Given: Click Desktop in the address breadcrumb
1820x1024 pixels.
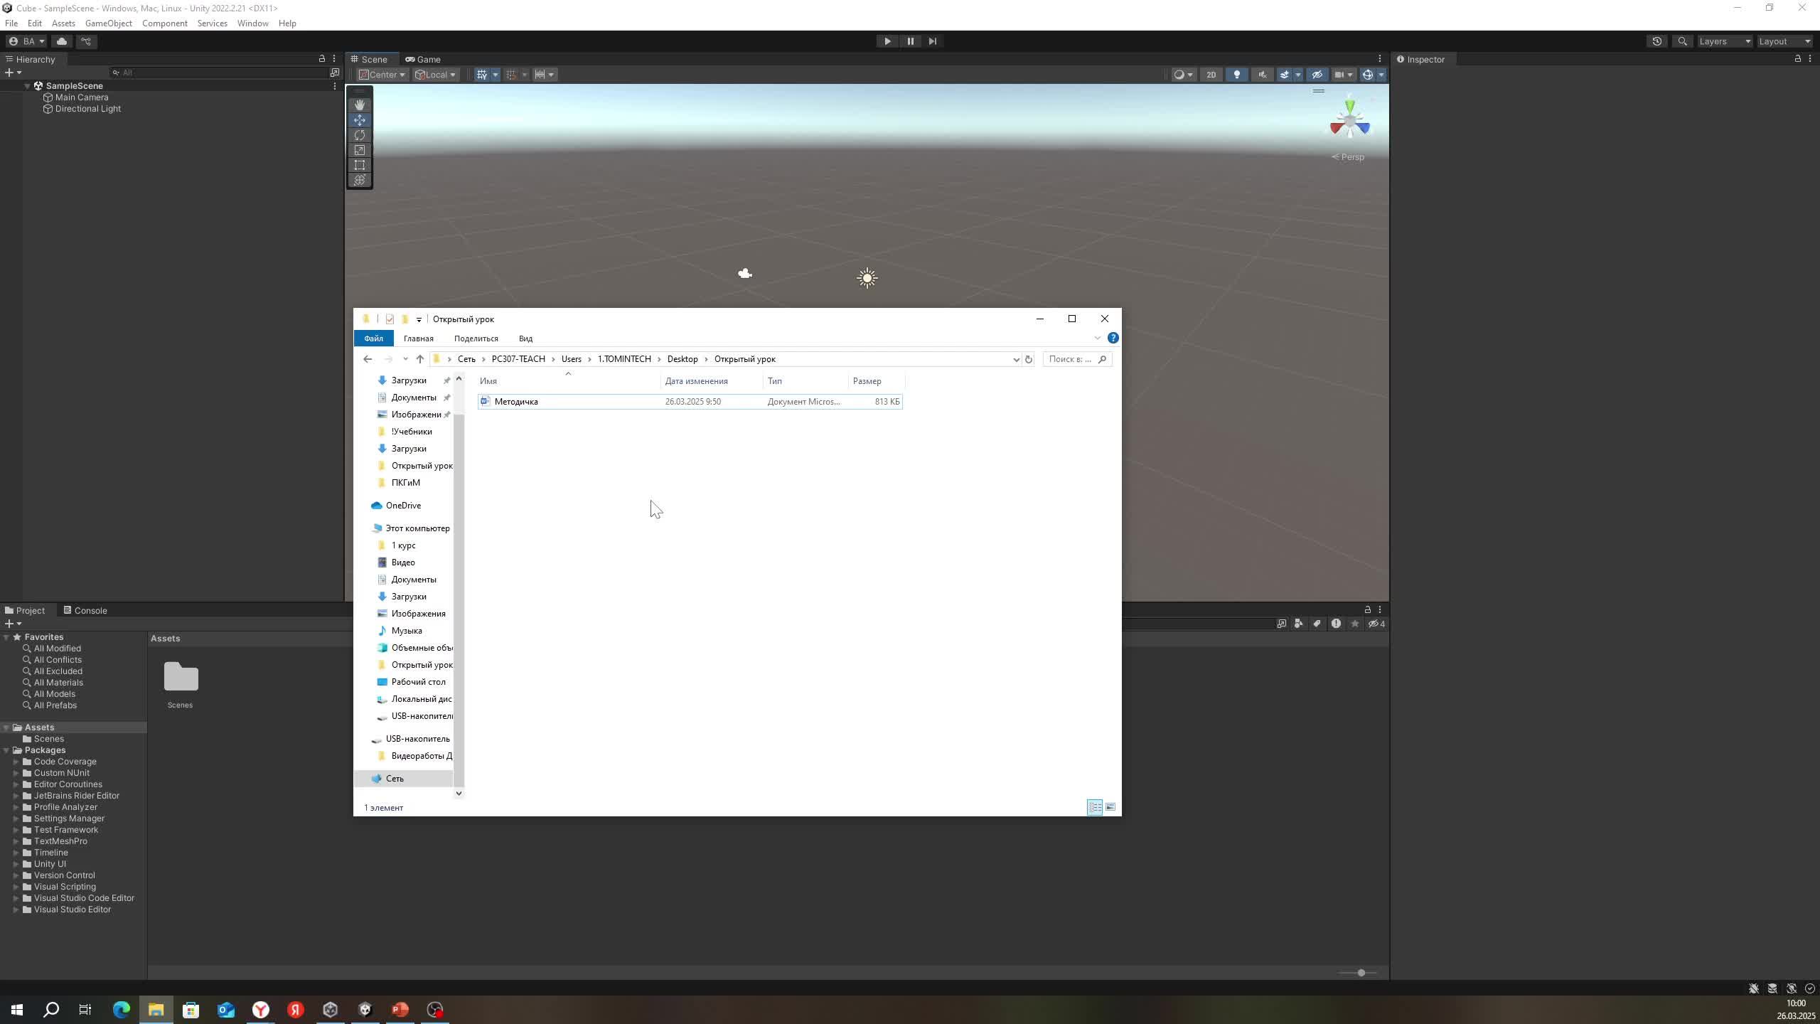Looking at the screenshot, I should point(682,359).
